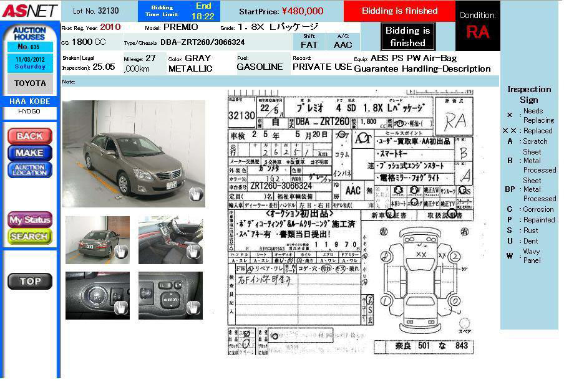Click the hand icon on the main car photo
Image resolution: width=564 pixels, height=385 pixels.
point(196,194)
